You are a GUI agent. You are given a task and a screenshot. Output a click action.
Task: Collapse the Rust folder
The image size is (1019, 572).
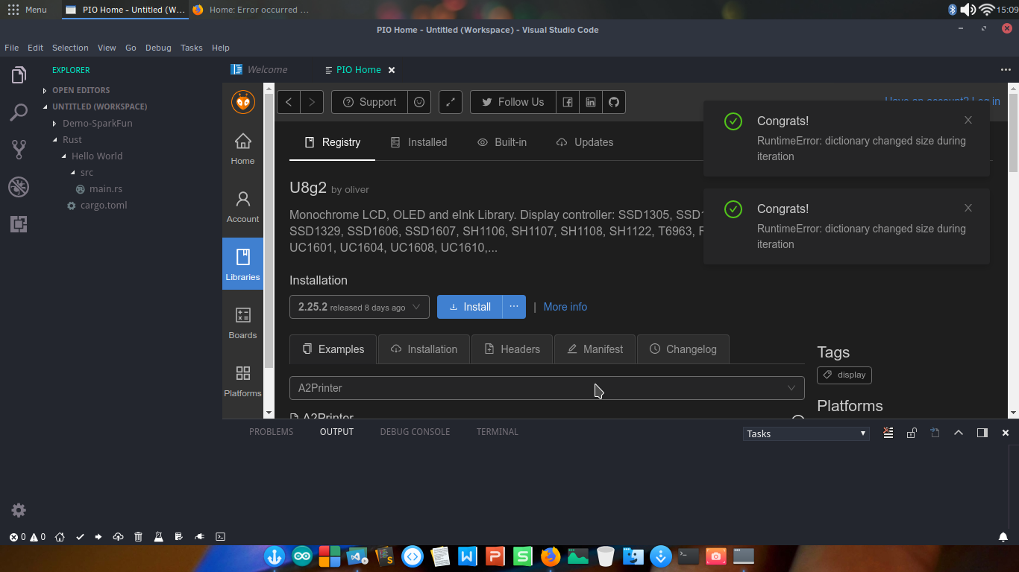tap(72, 139)
